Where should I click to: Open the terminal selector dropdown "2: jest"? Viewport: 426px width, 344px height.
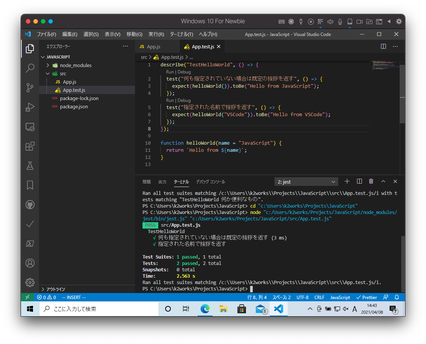point(306,182)
